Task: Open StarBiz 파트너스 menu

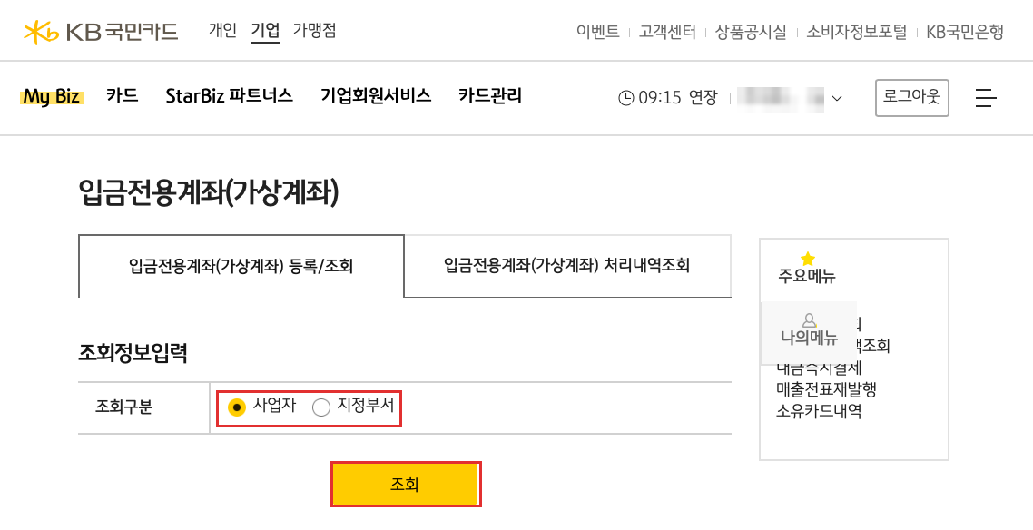Action: tap(230, 96)
